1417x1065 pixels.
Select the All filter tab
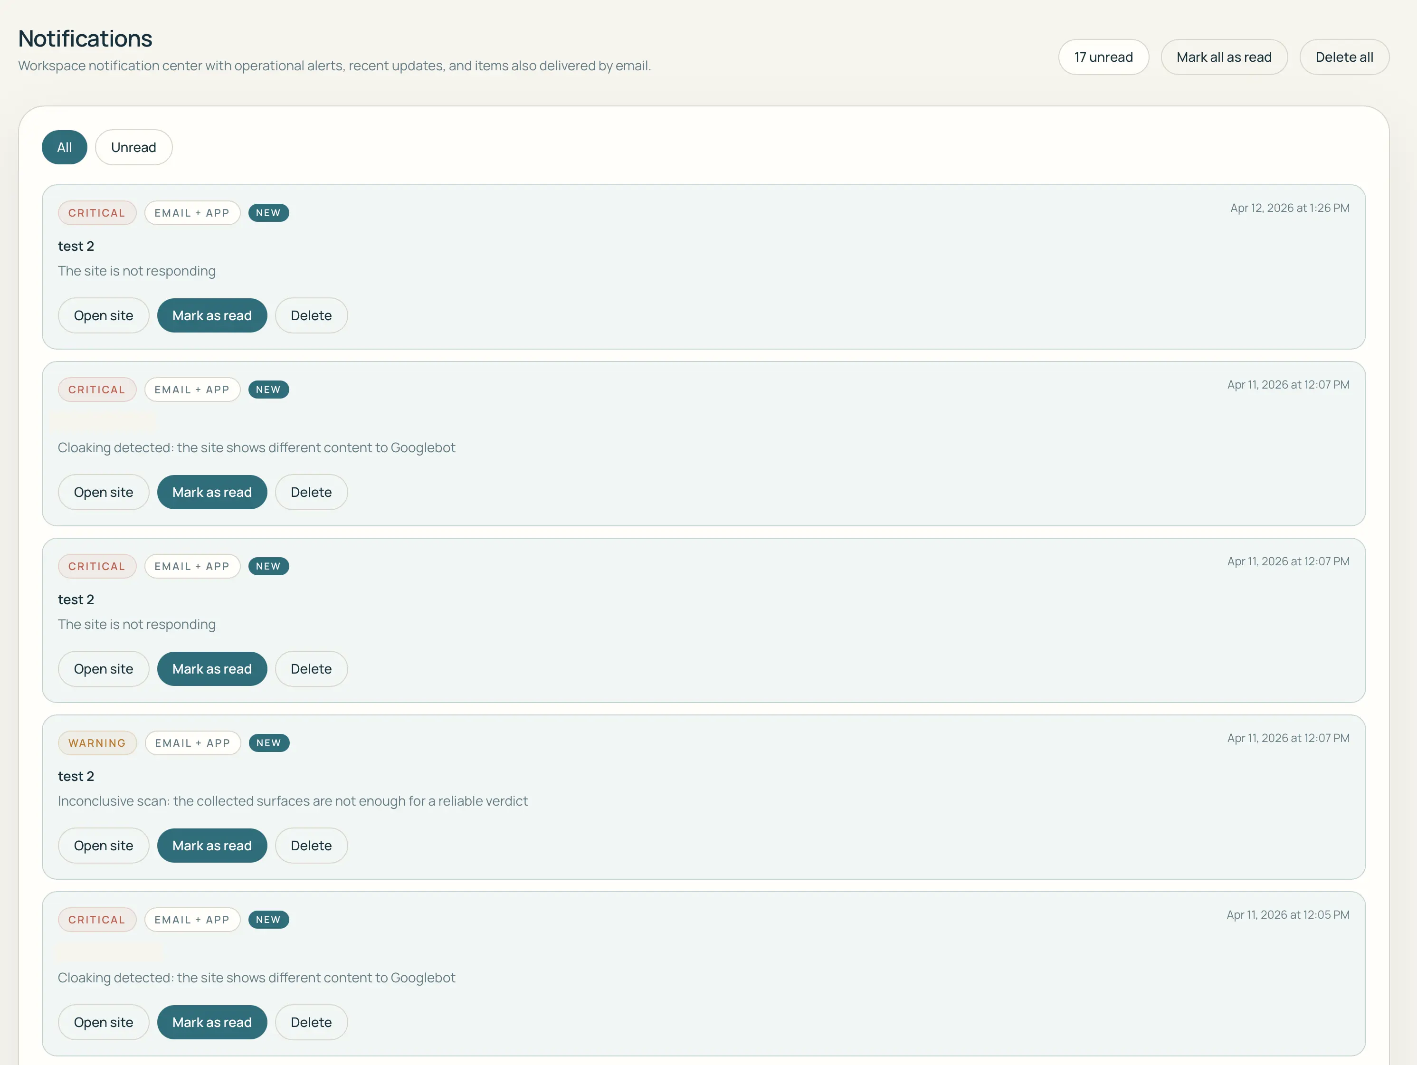tap(64, 147)
